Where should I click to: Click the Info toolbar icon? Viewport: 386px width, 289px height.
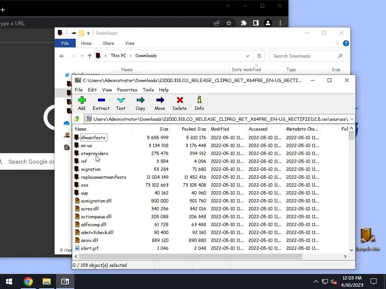click(x=199, y=100)
